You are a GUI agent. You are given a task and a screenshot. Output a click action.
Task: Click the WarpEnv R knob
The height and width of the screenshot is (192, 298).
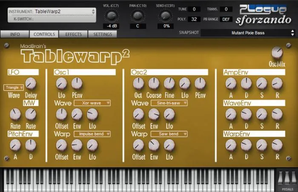click(x=277, y=146)
